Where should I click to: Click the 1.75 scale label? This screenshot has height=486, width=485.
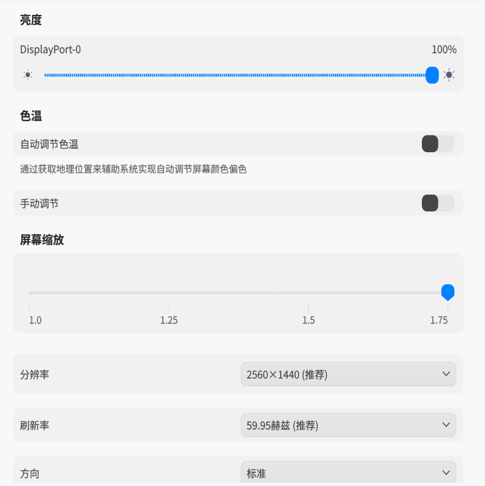pos(439,320)
